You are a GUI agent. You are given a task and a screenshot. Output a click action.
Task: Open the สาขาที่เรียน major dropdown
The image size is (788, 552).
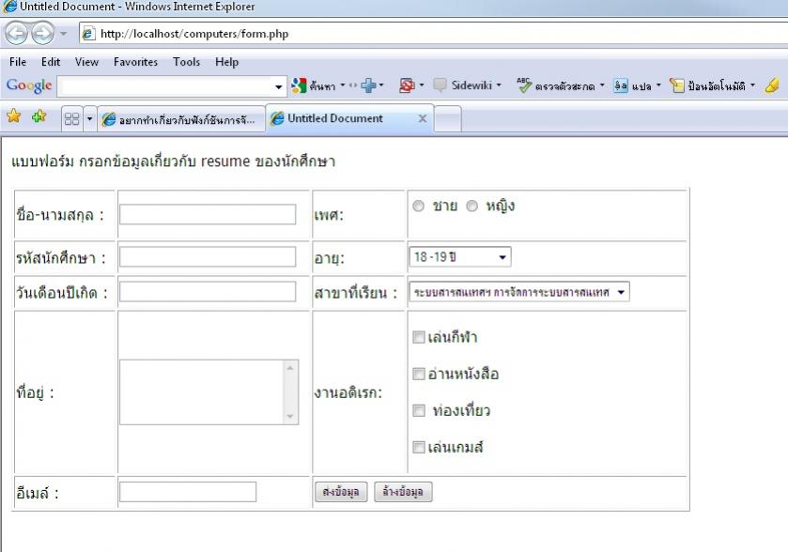[519, 292]
